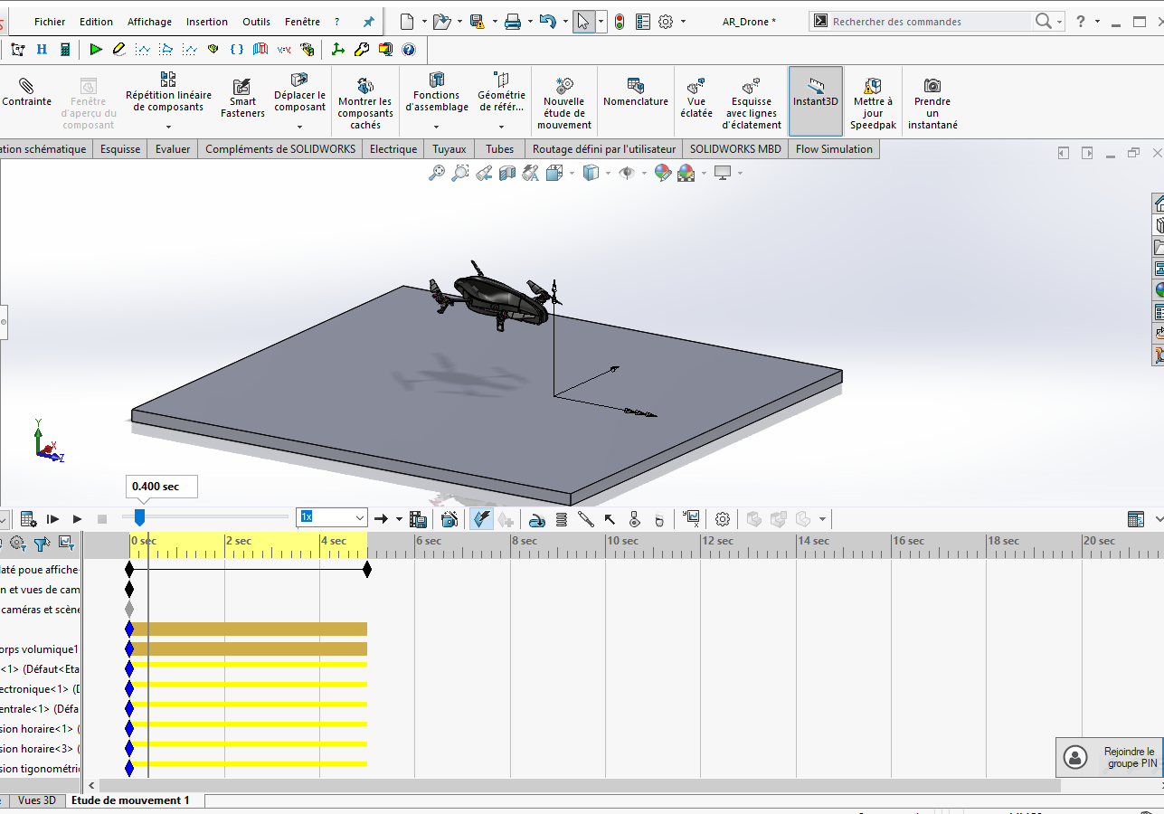Expand the search magnifier dropdown arrow

click(x=1059, y=22)
